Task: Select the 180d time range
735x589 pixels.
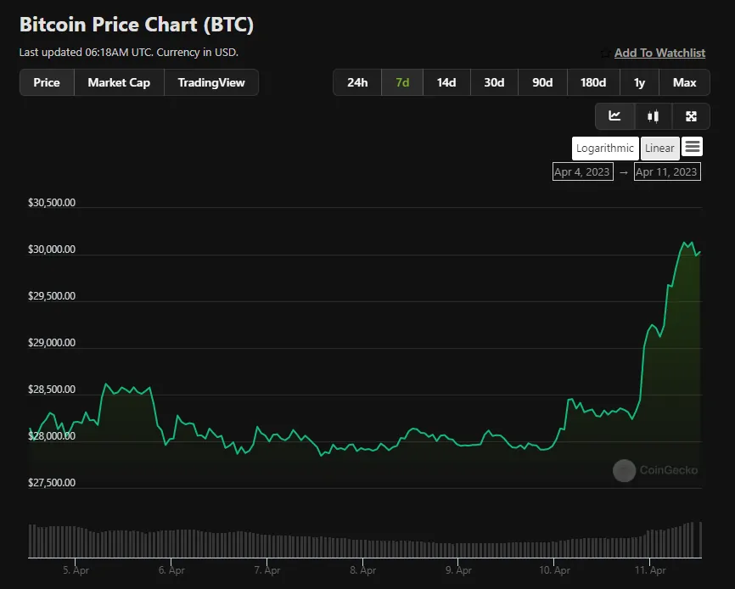Action: [x=593, y=82]
